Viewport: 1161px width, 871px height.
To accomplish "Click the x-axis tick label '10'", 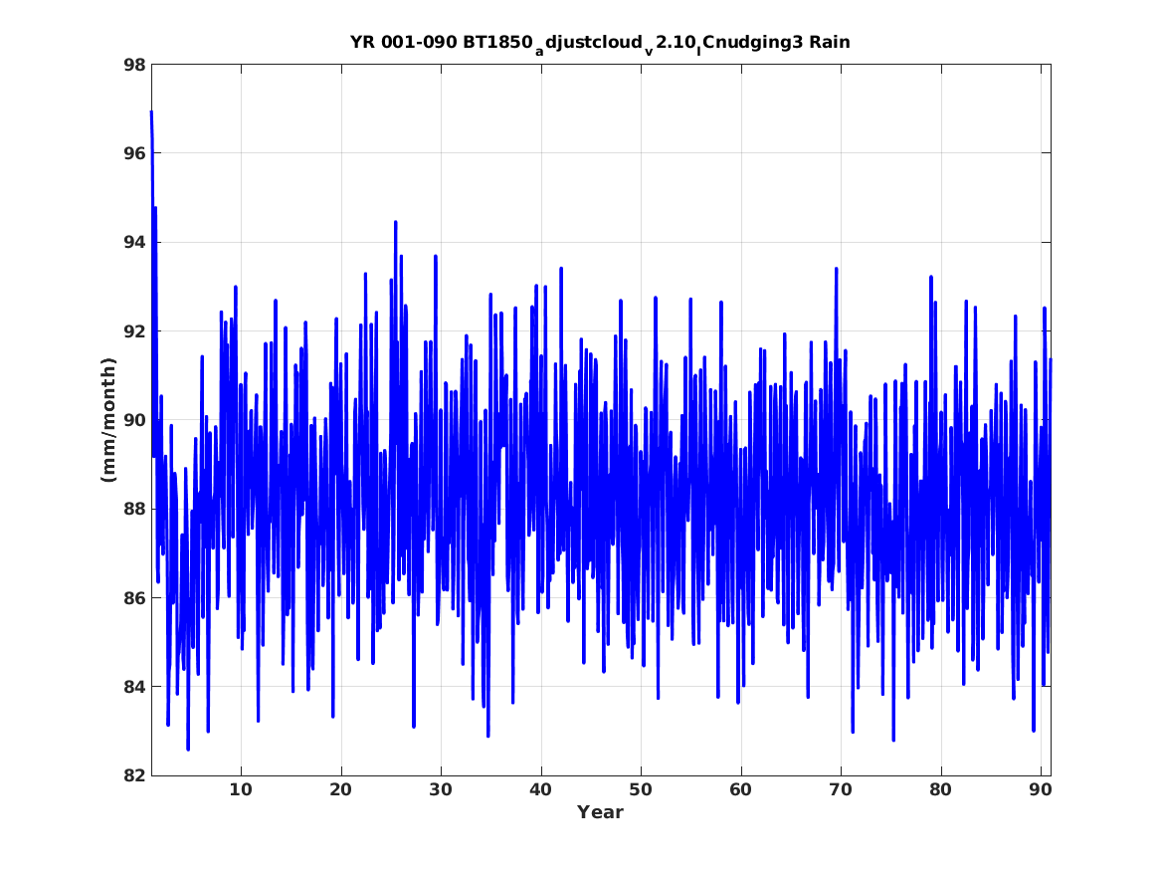I will pyautogui.click(x=241, y=790).
